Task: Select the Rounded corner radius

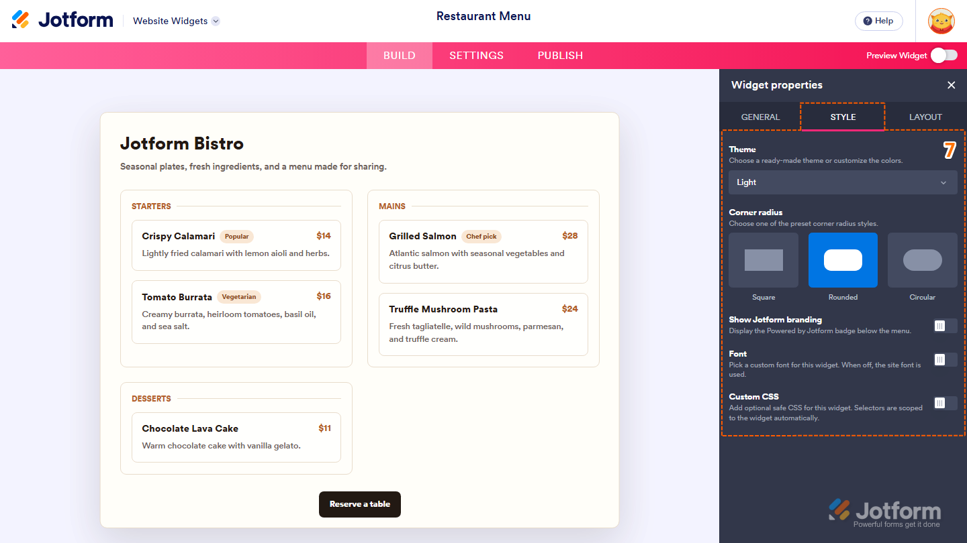Action: pyautogui.click(x=843, y=260)
